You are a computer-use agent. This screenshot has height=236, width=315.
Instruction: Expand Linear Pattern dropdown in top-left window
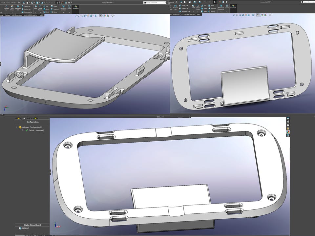[x=40, y=12]
